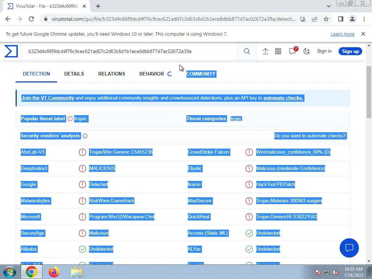Click the browser address bar URL
372x279 pixels.
click(173, 19)
